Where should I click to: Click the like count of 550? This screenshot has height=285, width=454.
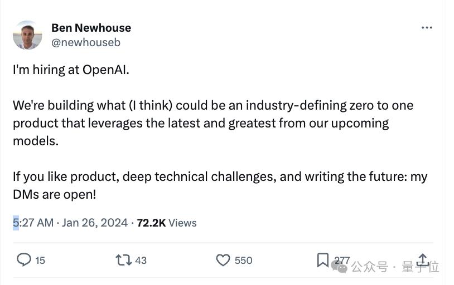[243, 260]
